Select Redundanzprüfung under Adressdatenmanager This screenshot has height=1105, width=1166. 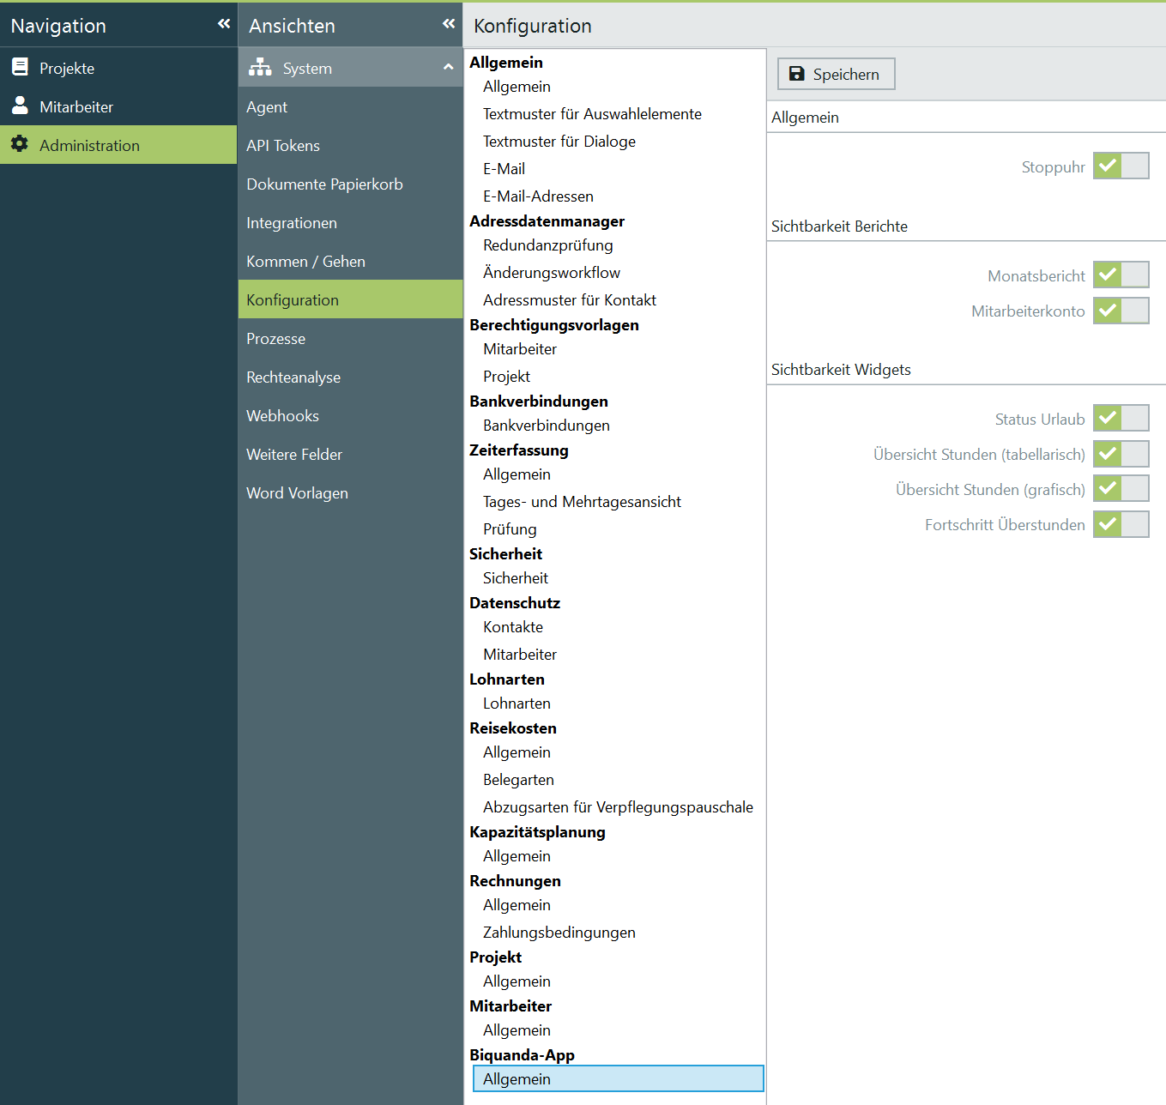coord(547,245)
